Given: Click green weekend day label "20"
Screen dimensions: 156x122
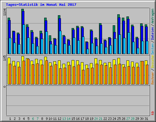Looking at the screenshot, I should (x=96, y=119).
